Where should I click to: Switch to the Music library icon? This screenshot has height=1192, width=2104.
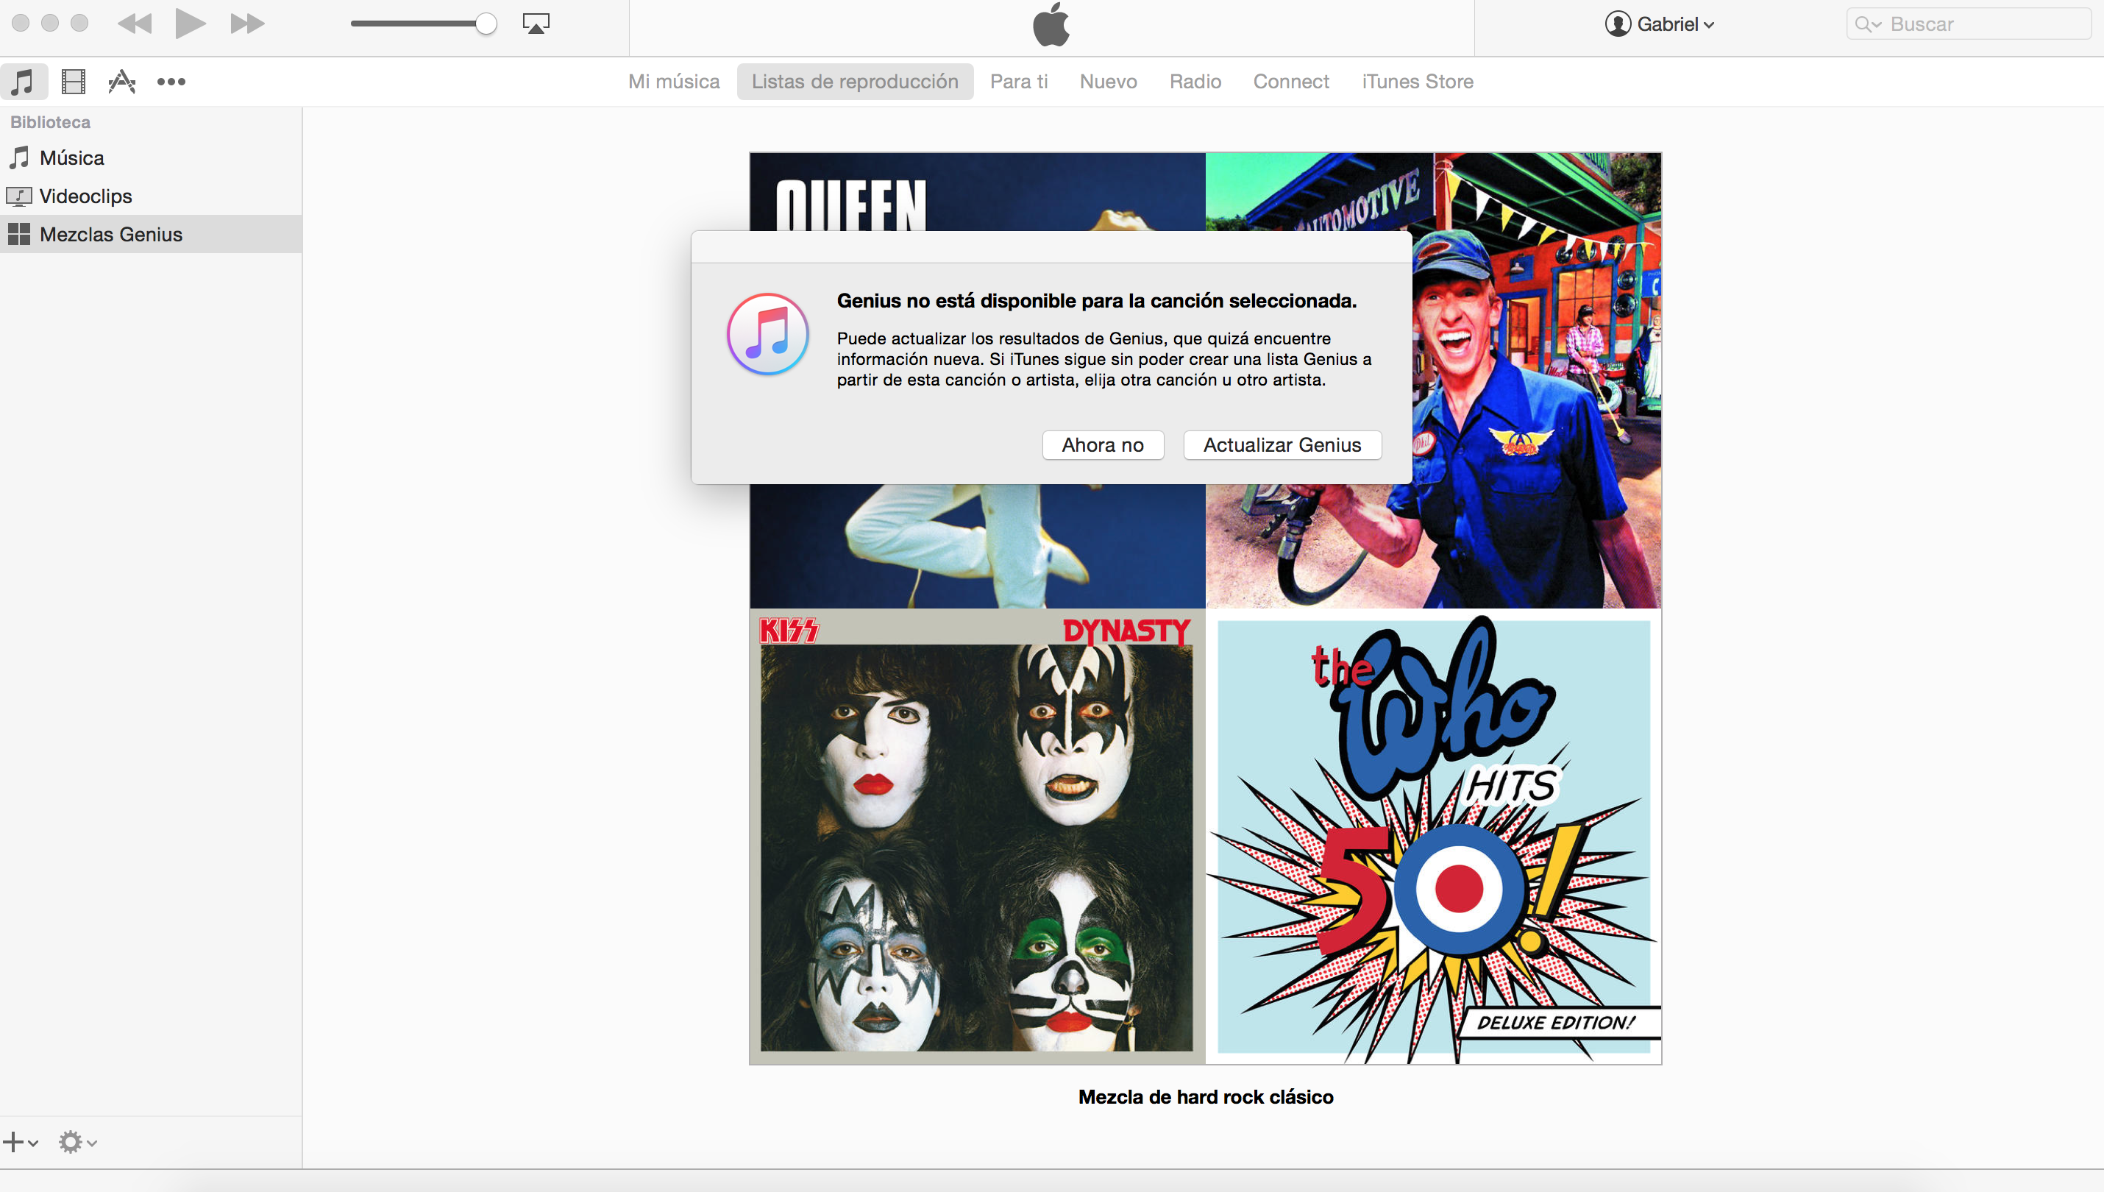pyautogui.click(x=23, y=82)
